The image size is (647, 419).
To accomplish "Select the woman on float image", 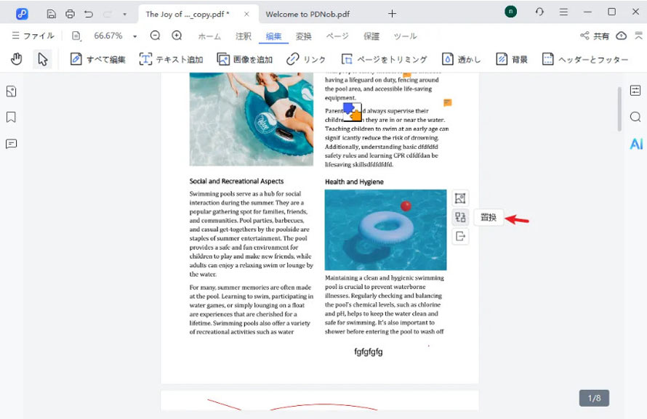I will tap(252, 119).
